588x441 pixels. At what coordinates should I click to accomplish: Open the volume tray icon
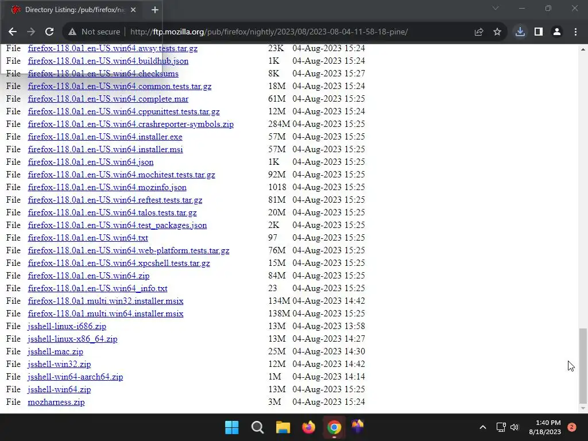tap(514, 427)
